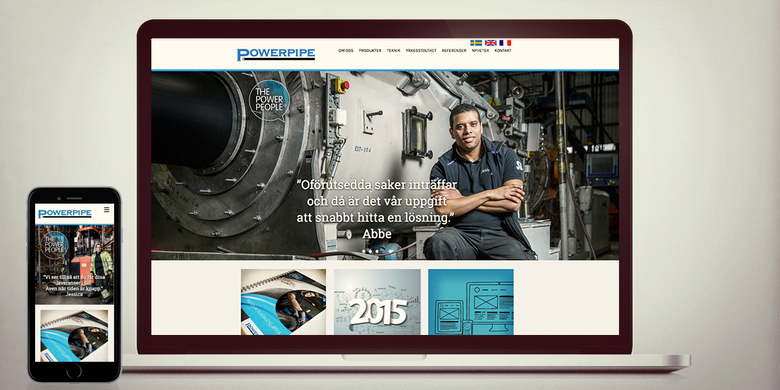Choose the French flag language option
This screenshot has width=780, height=390.
coord(505,43)
